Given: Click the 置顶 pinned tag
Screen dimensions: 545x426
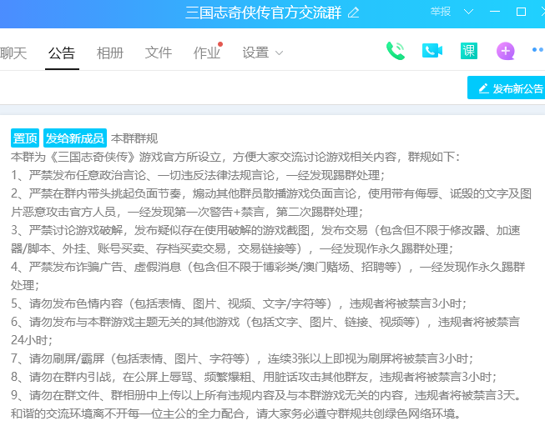Looking at the screenshot, I should click(25, 138).
